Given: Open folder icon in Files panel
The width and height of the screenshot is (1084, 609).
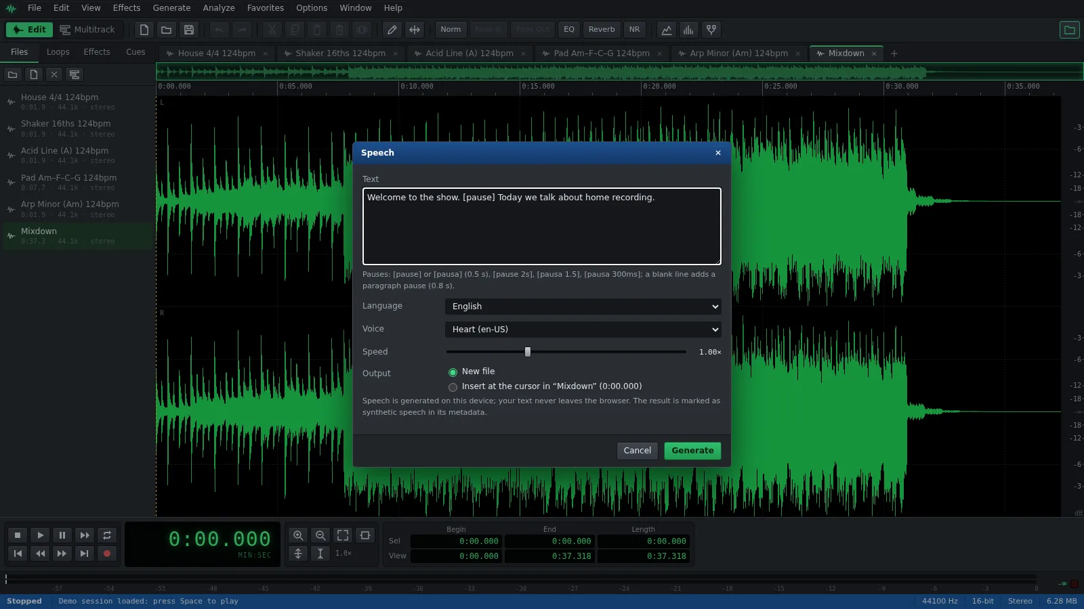Looking at the screenshot, I should 12,74.
